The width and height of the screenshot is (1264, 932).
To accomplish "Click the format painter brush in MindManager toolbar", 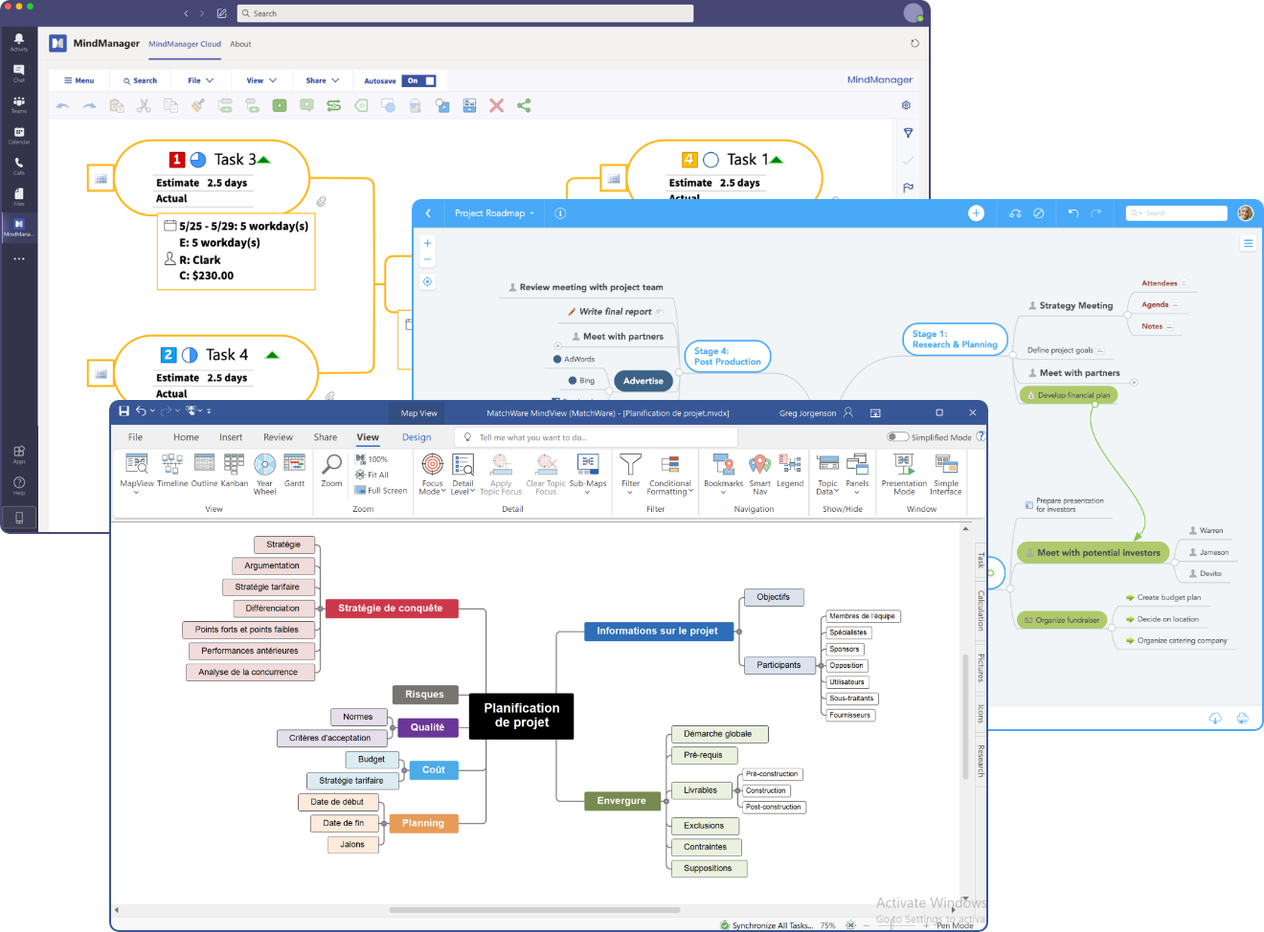I will pyautogui.click(x=197, y=105).
